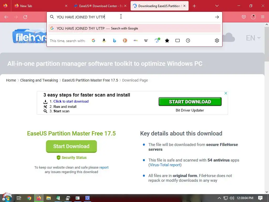Click the go arrow in address bar
269x202 pixels.
(217, 17)
